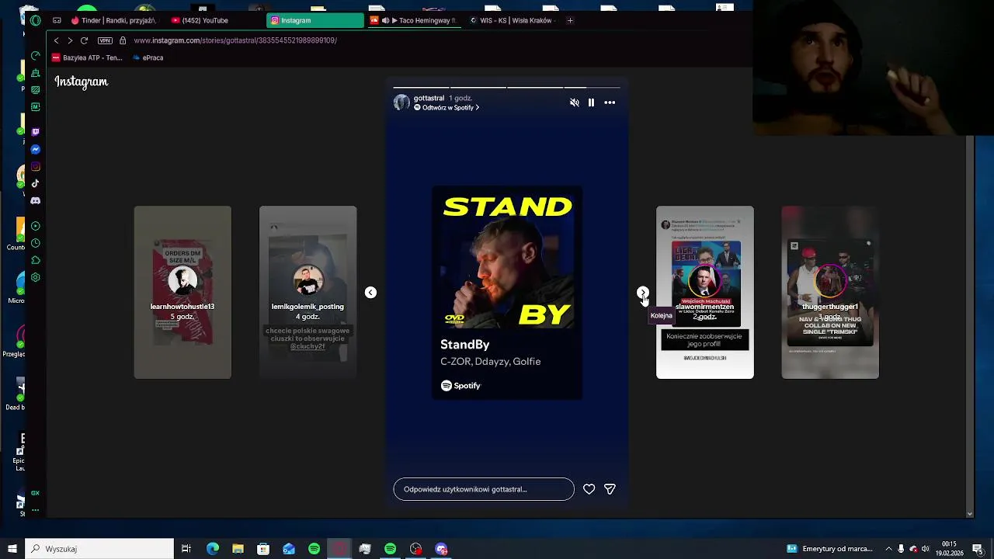994x559 pixels.
Task: Pause the playing story
Action: [591, 102]
